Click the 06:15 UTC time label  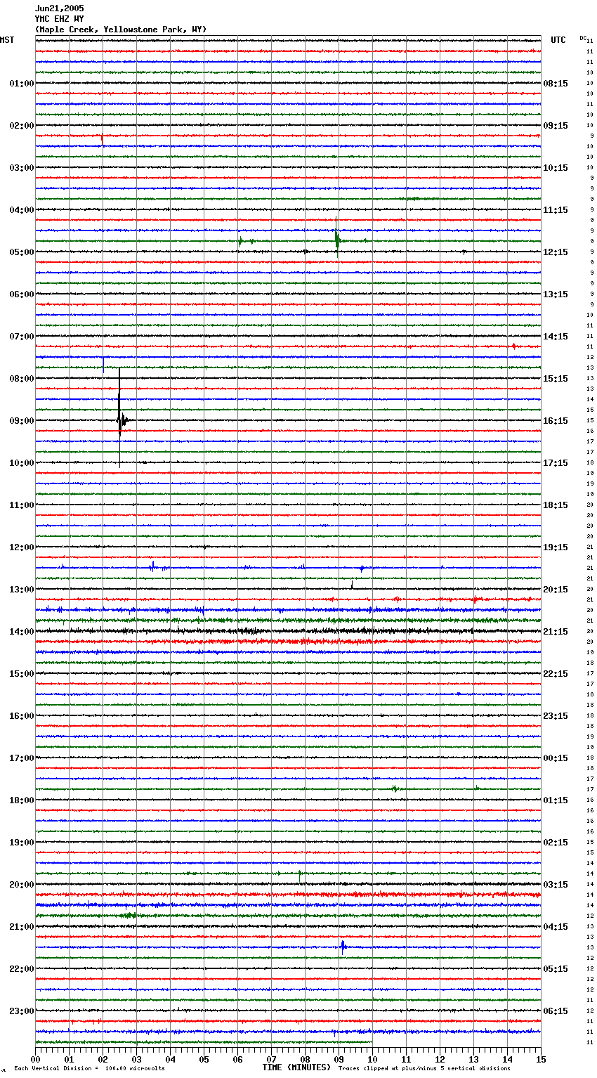pos(556,1011)
